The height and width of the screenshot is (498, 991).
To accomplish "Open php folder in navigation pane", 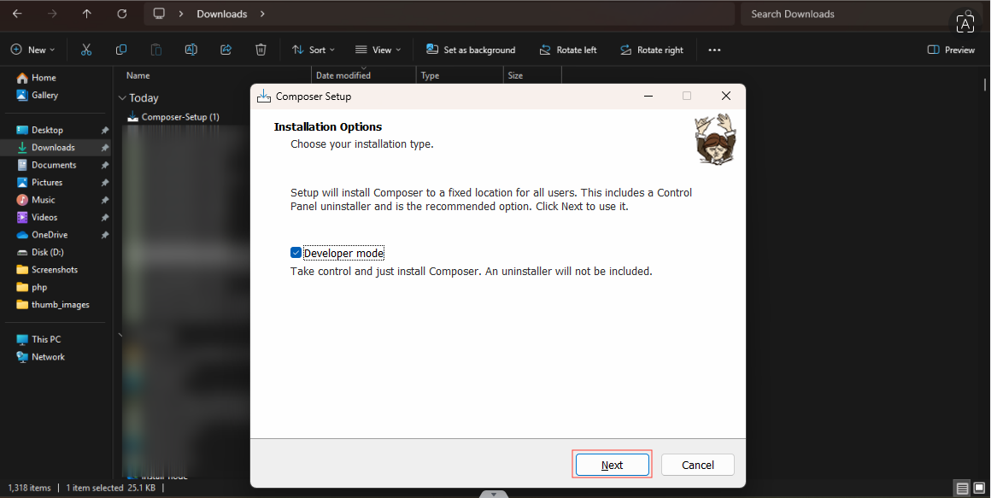I will pos(39,287).
